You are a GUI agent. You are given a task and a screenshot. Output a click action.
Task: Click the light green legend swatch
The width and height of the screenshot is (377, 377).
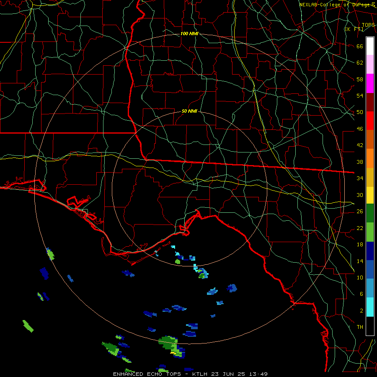[x=370, y=232]
